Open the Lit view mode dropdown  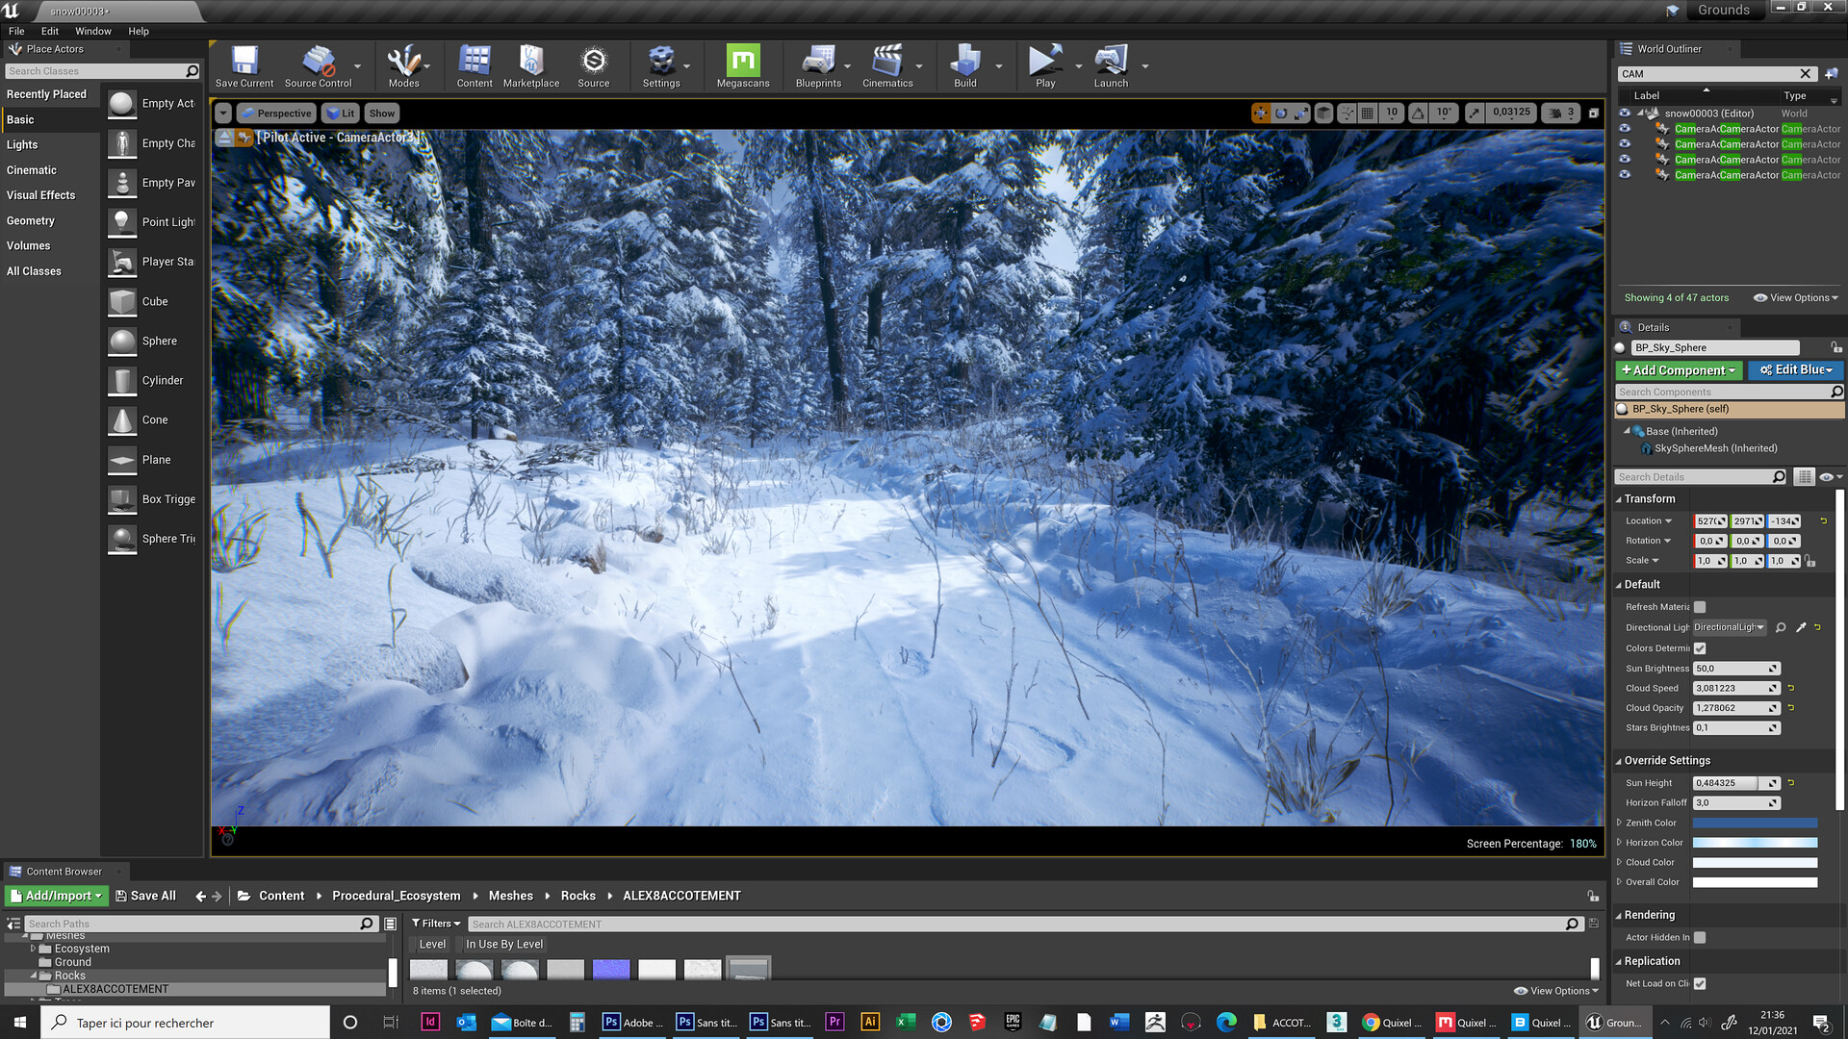pos(341,113)
